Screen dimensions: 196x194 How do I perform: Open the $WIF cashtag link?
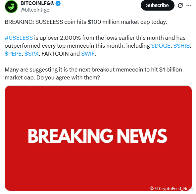[88, 54]
